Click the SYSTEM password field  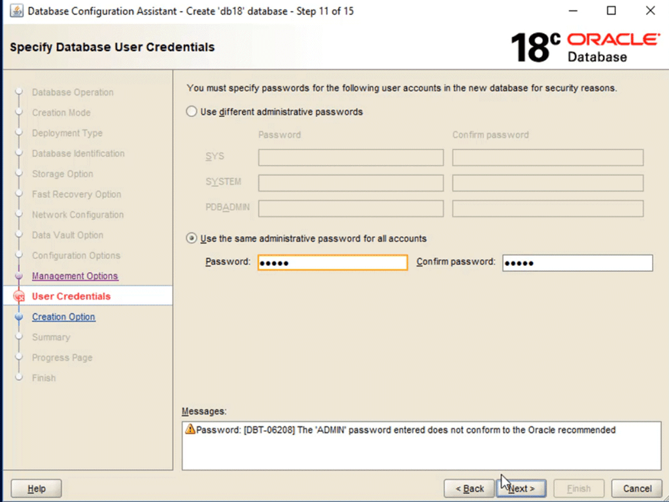point(351,183)
